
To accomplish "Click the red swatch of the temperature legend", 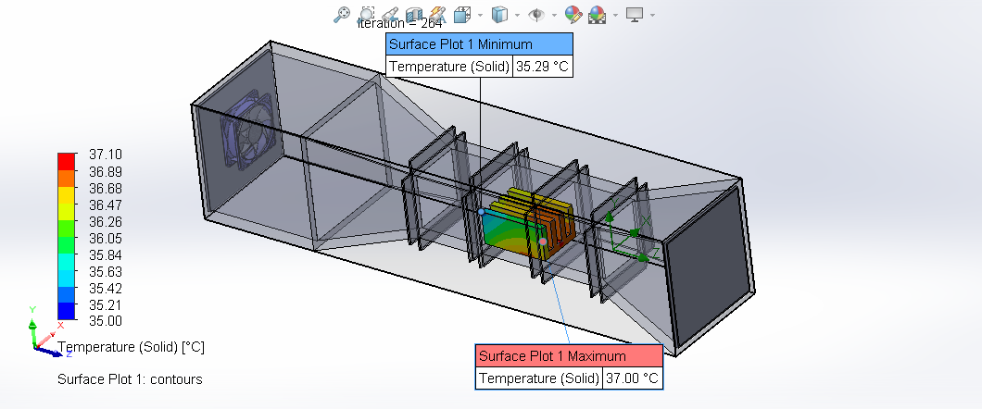I will 66,161.
